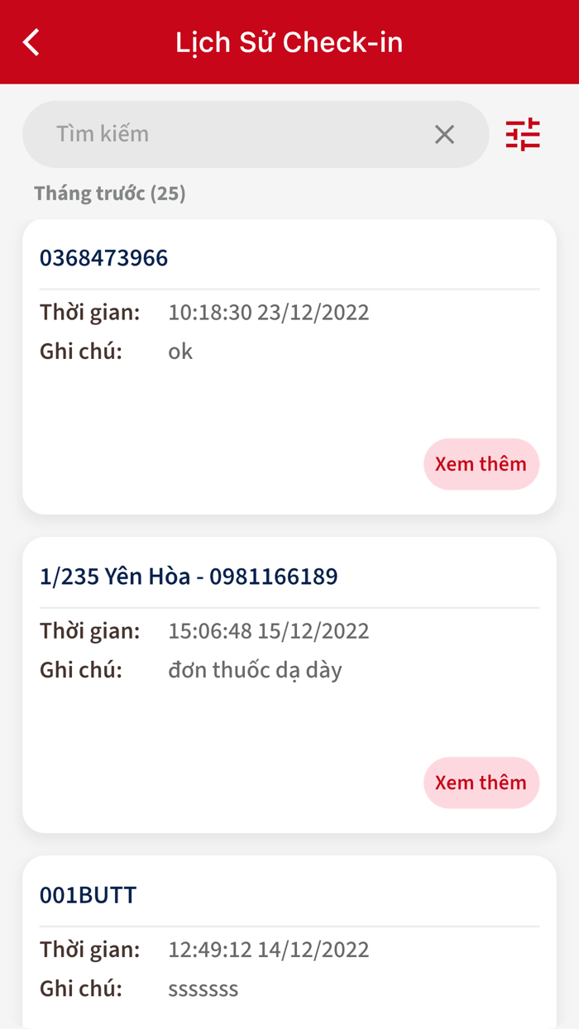The height and width of the screenshot is (1029, 579).
Task: Open the 001BUTT check-in record
Action: point(89,894)
